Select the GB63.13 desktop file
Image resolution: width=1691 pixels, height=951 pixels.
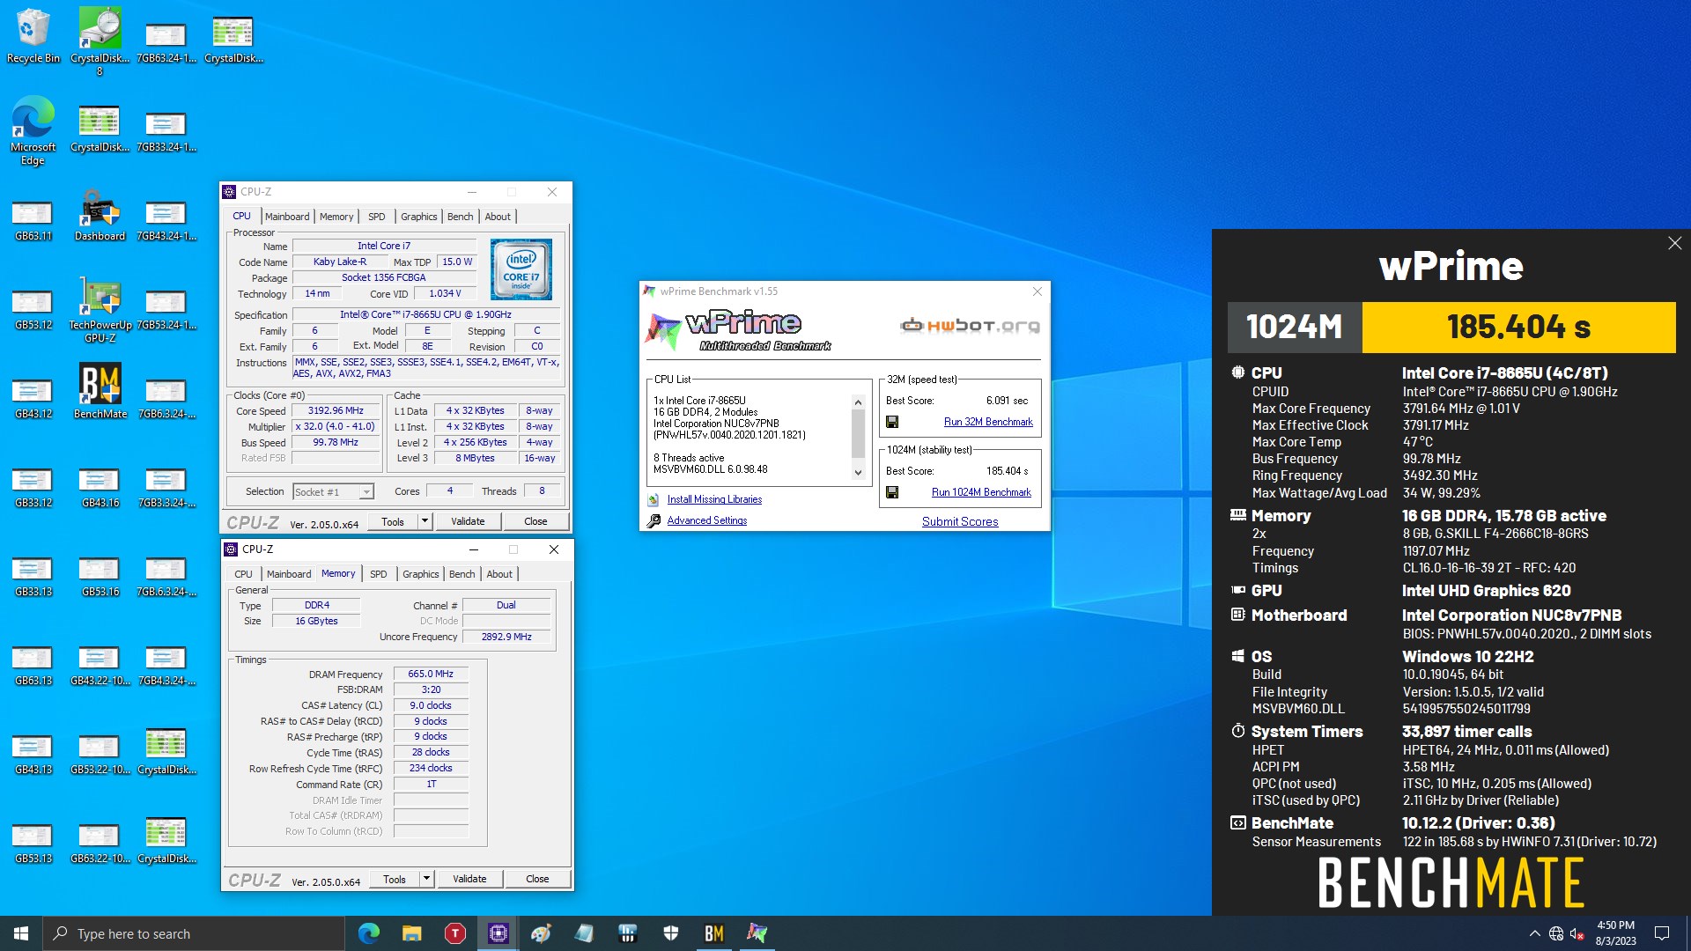coord(33,665)
